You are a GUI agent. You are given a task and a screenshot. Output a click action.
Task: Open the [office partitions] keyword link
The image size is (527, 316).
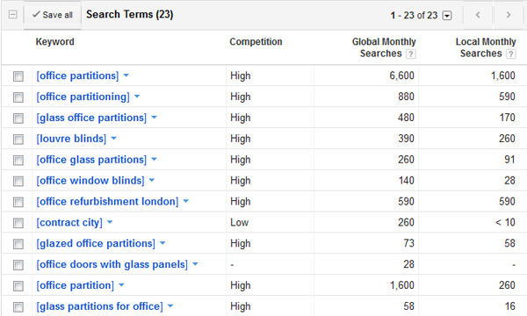point(77,75)
